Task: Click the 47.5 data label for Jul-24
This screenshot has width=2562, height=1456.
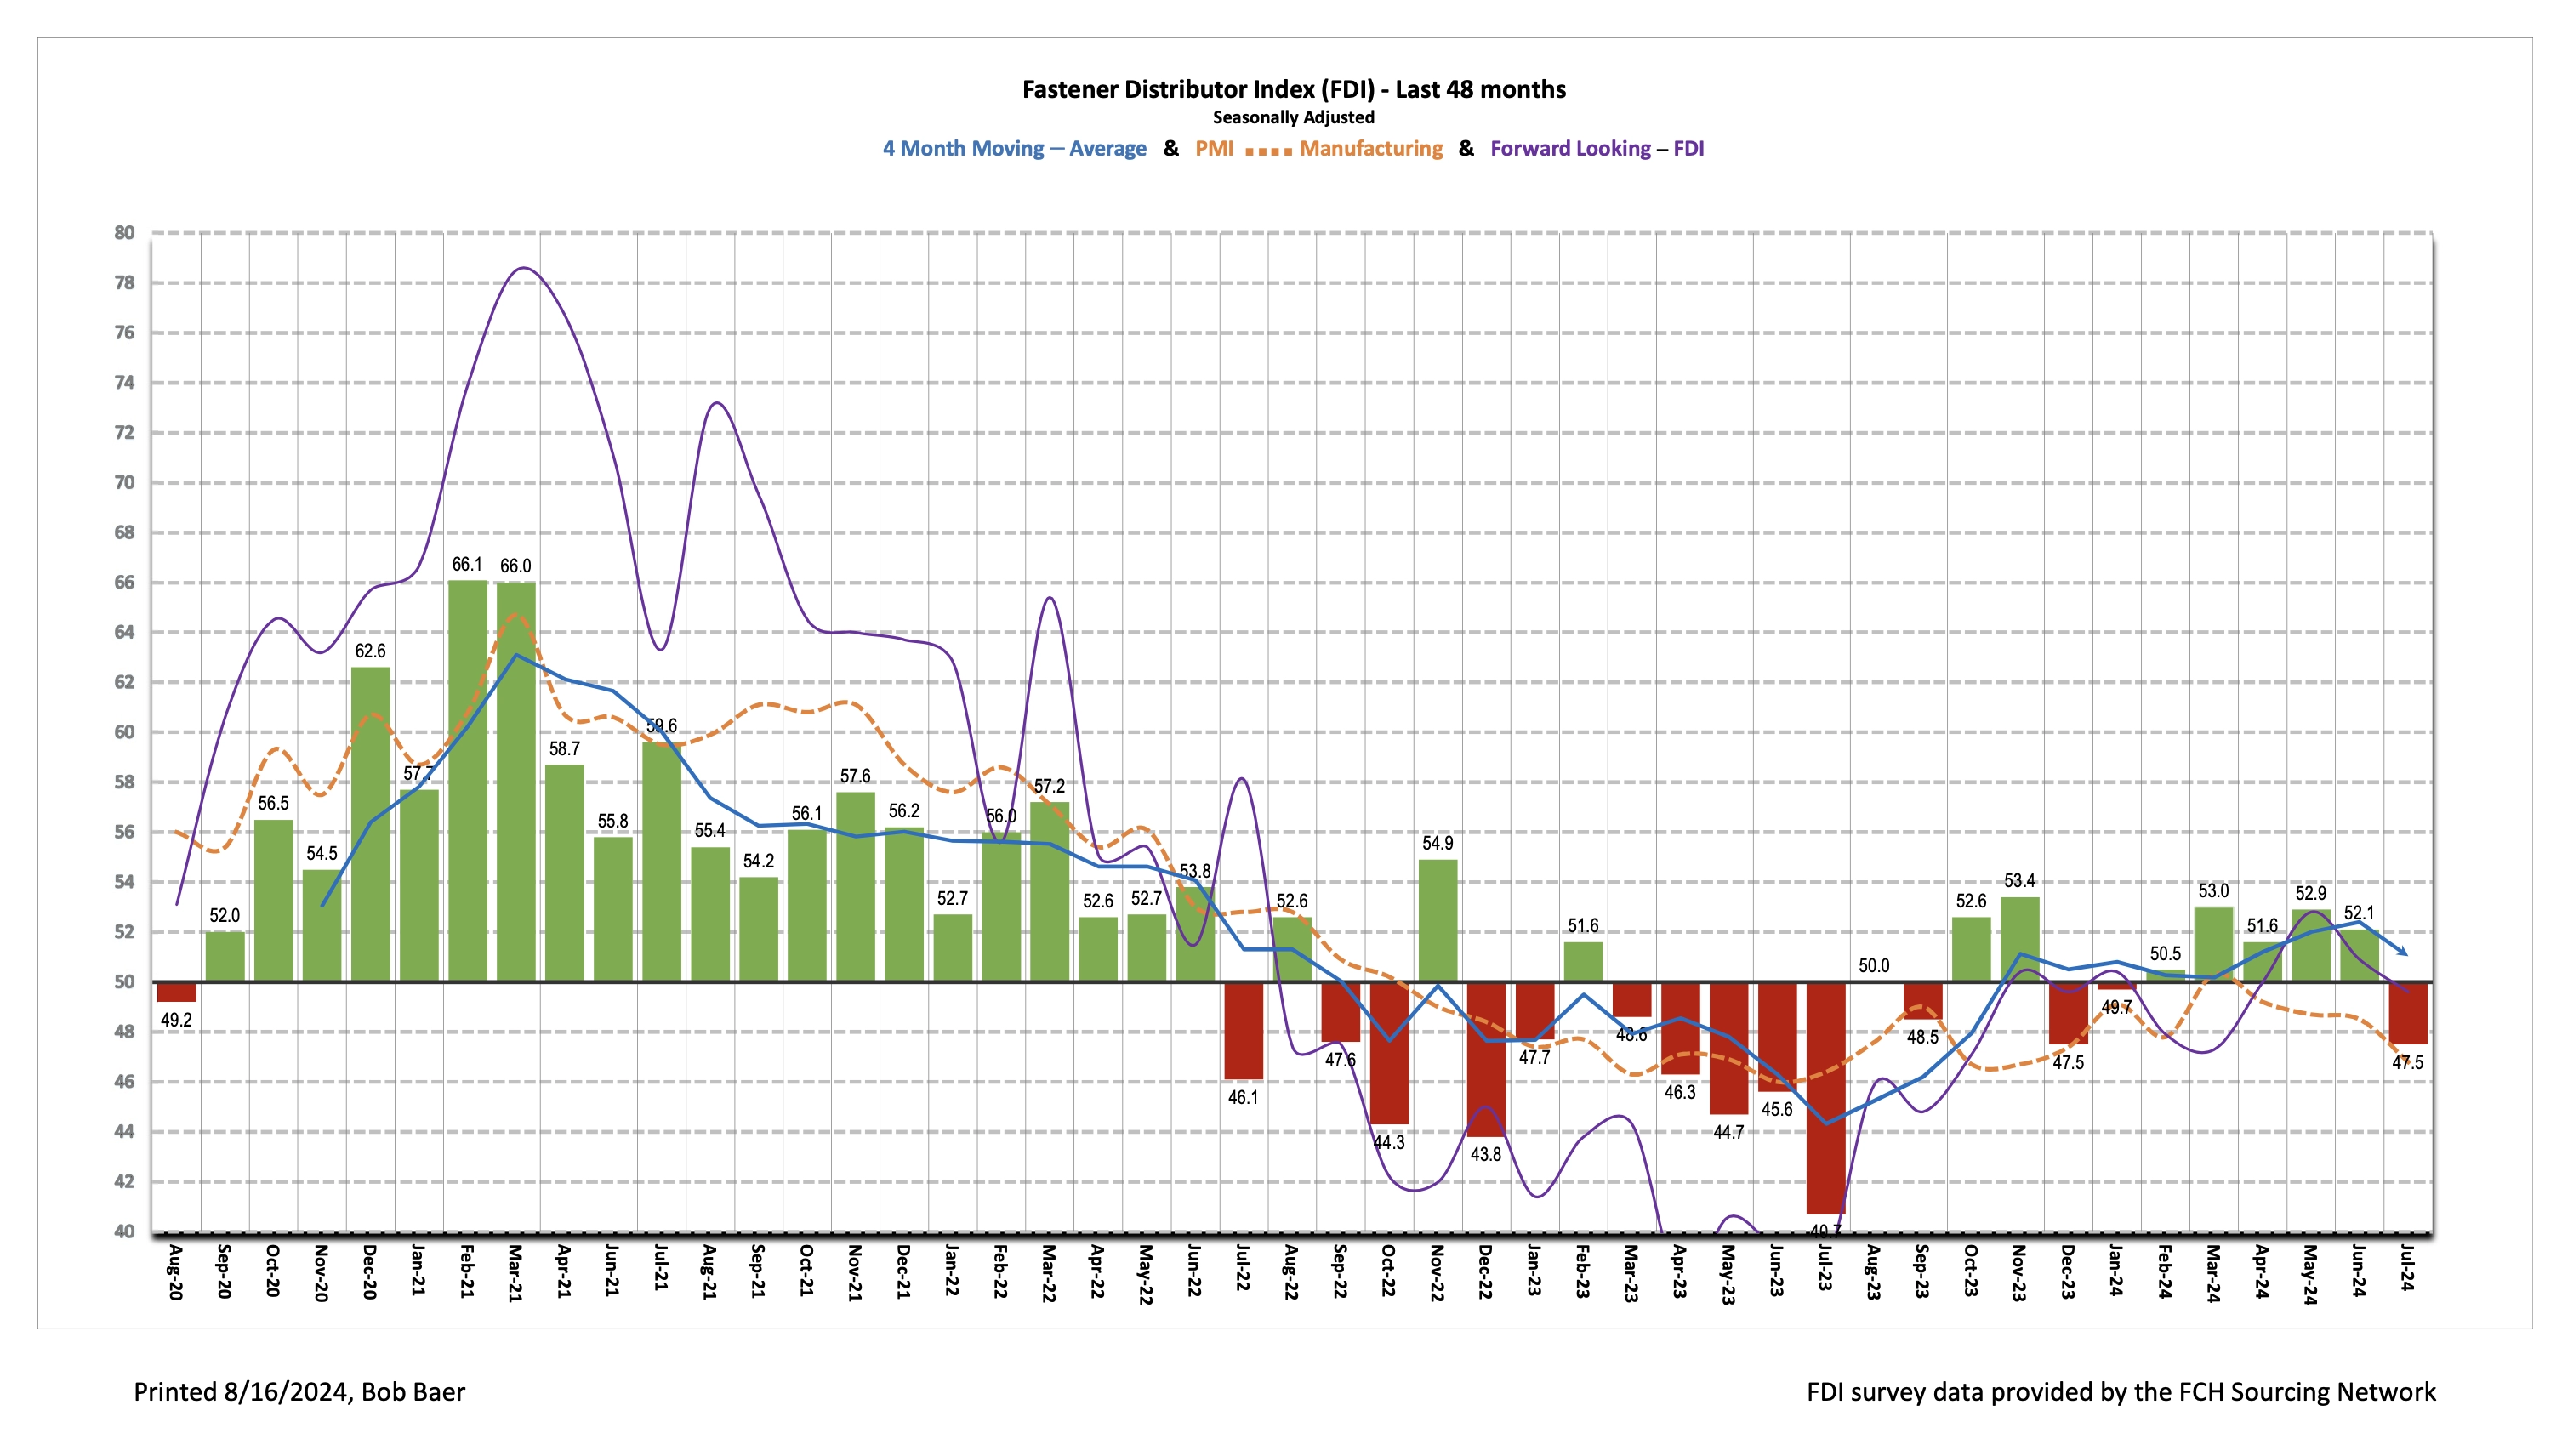Action: point(2408,1063)
